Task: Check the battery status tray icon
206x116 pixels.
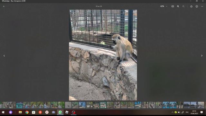Action: (x=179, y=112)
